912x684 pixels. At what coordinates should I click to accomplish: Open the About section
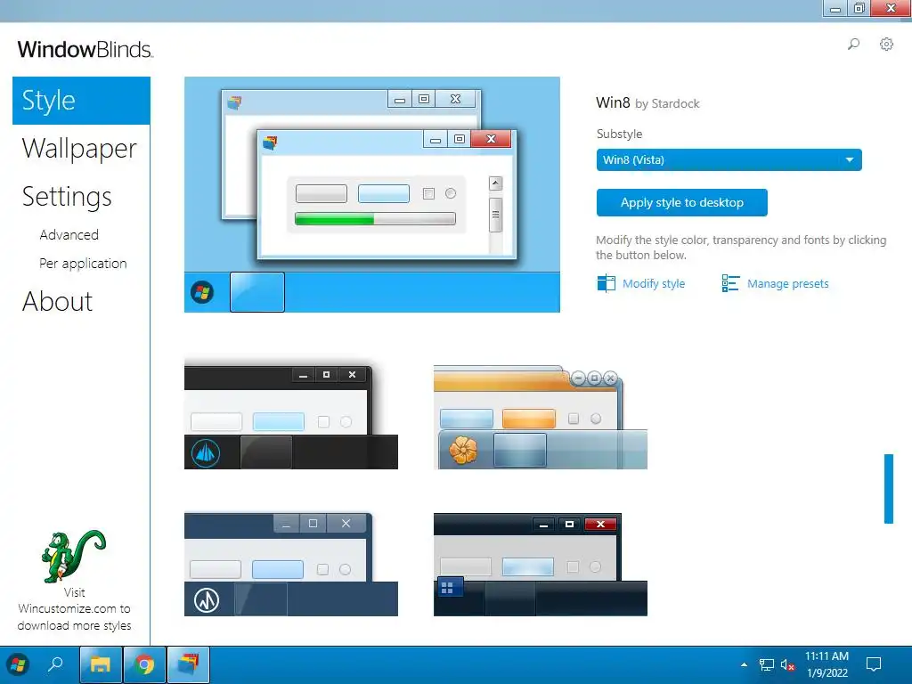pos(57,301)
